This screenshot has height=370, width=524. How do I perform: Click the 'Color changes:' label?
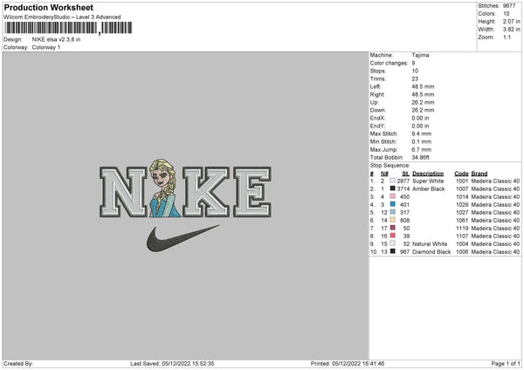tap(389, 63)
